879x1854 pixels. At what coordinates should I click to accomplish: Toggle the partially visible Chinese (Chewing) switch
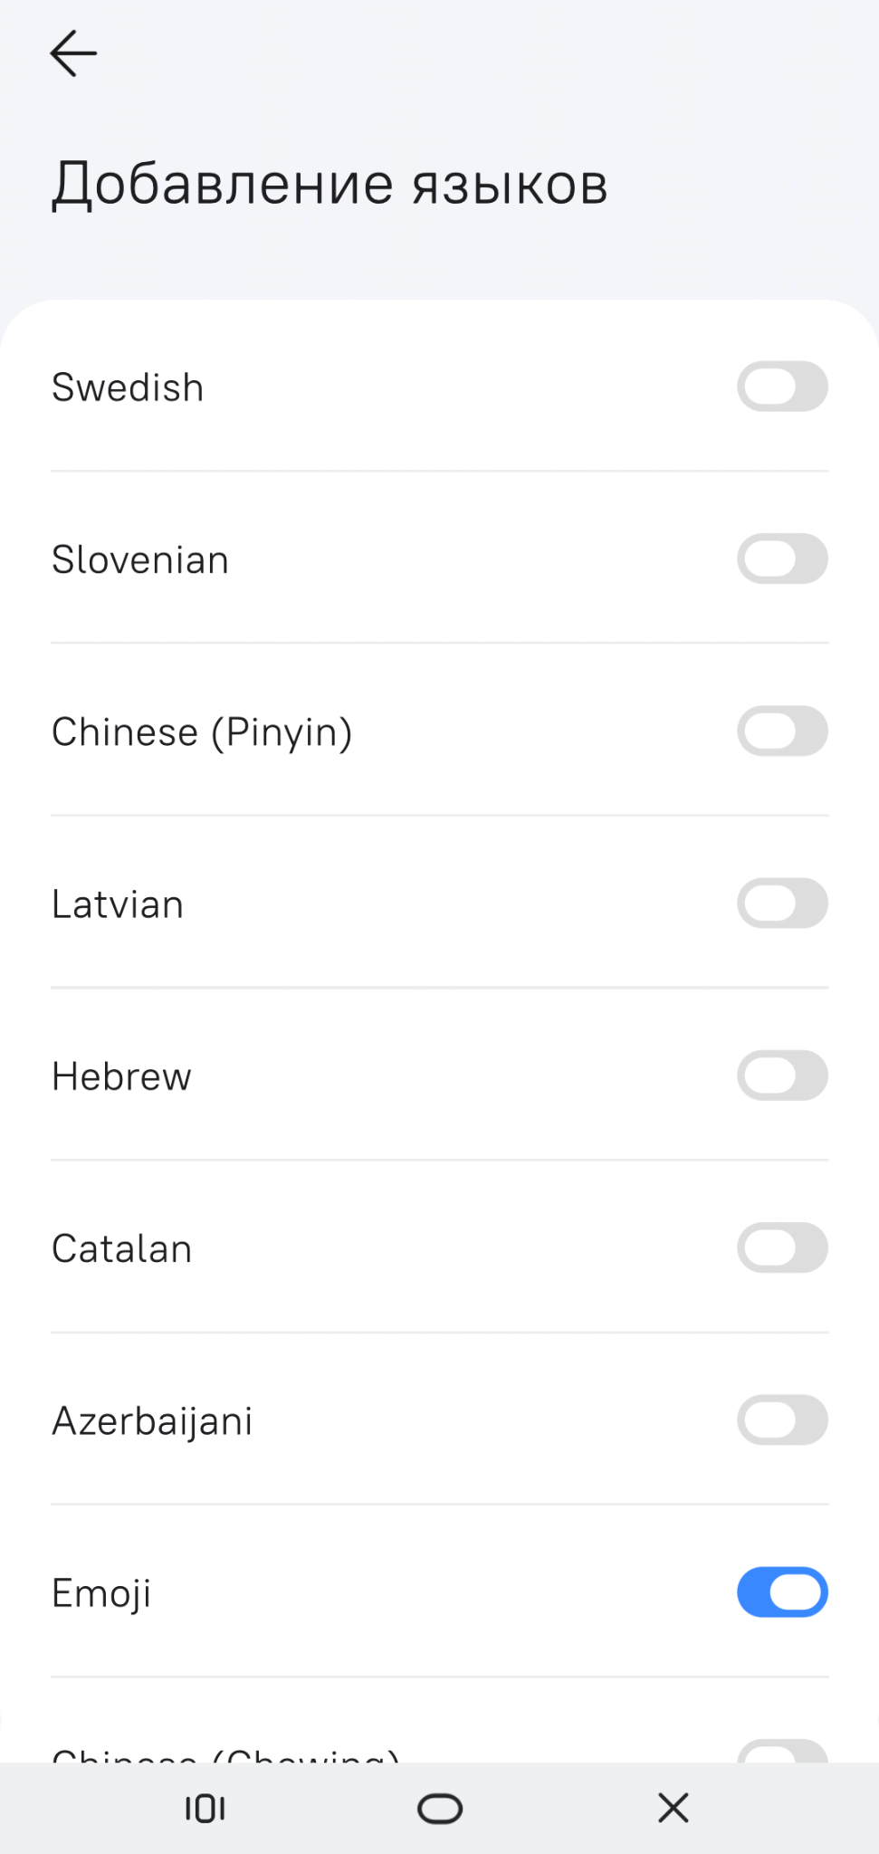(782, 1752)
